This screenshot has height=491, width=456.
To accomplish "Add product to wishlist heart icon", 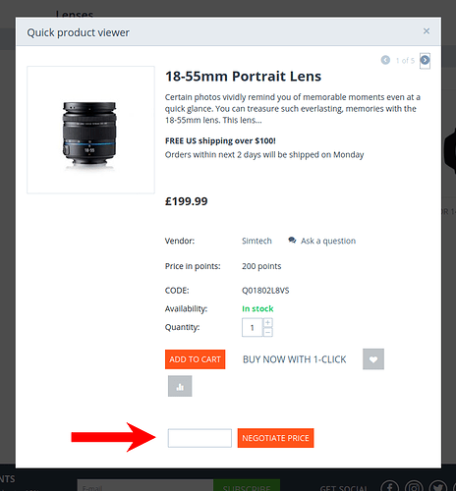I will click(373, 359).
